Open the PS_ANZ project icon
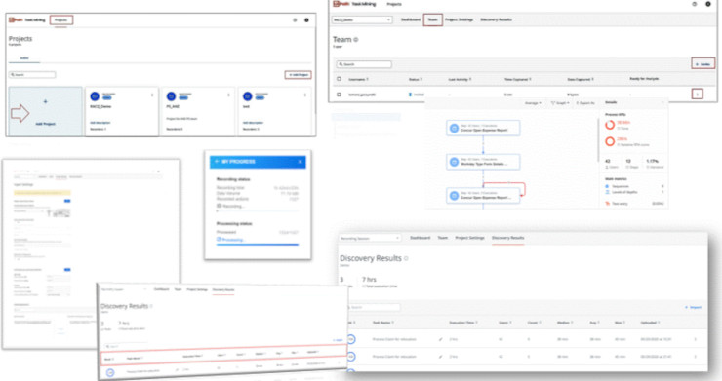722x381 pixels. (x=172, y=96)
